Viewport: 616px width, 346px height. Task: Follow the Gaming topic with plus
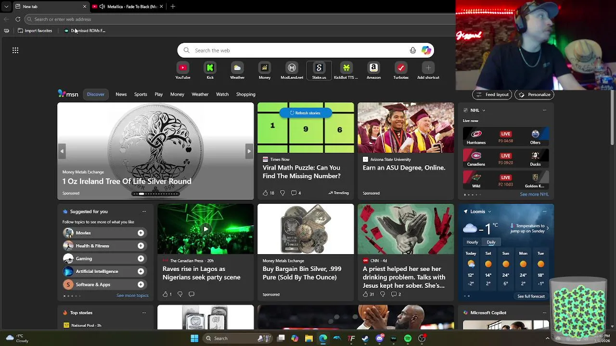pyautogui.click(x=141, y=259)
